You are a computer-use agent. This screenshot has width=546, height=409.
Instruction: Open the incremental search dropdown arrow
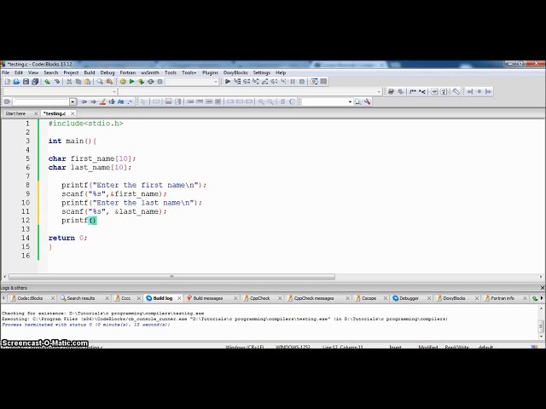[x=350, y=102]
